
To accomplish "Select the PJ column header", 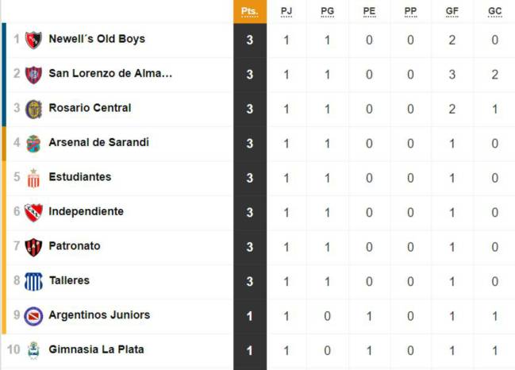I will tap(286, 11).
